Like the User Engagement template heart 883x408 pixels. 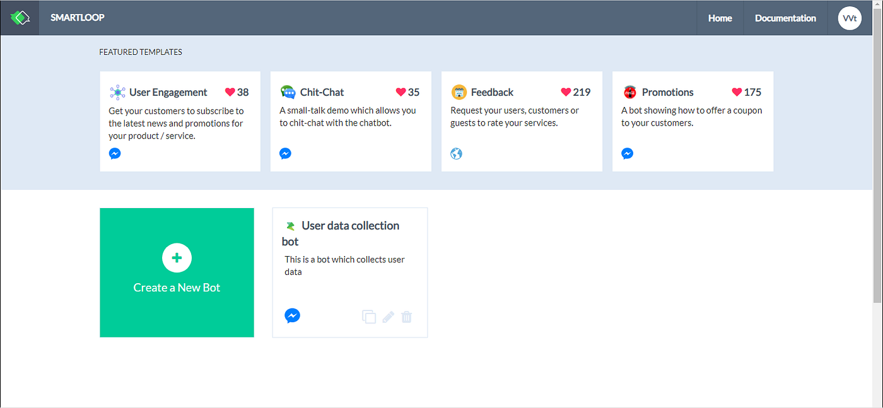tap(230, 92)
